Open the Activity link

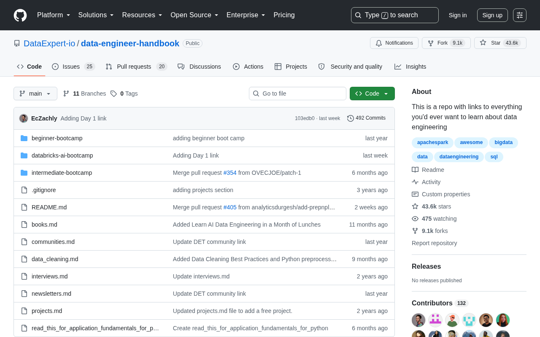pyautogui.click(x=426, y=182)
